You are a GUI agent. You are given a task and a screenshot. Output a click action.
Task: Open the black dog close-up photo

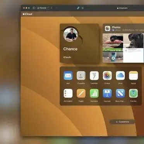(x=134, y=41)
